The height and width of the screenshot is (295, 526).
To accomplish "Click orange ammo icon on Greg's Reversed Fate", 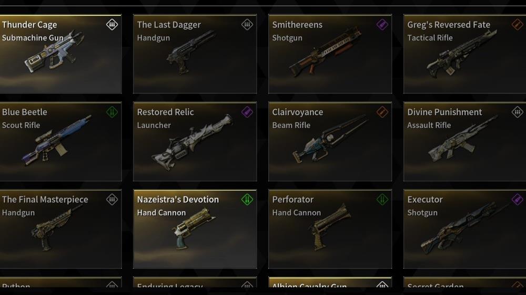I will 517,25.
